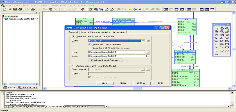The image size is (236, 112).
Task: Select the cloud Polygon tool in Palette
Action: [216, 54]
